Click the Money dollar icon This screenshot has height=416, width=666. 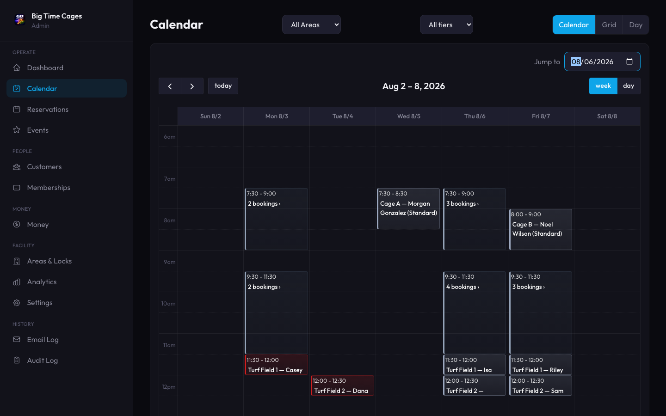[x=17, y=225]
